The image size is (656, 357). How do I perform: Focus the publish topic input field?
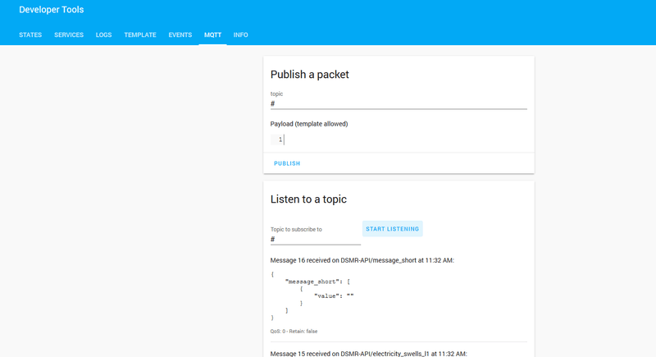coord(399,103)
